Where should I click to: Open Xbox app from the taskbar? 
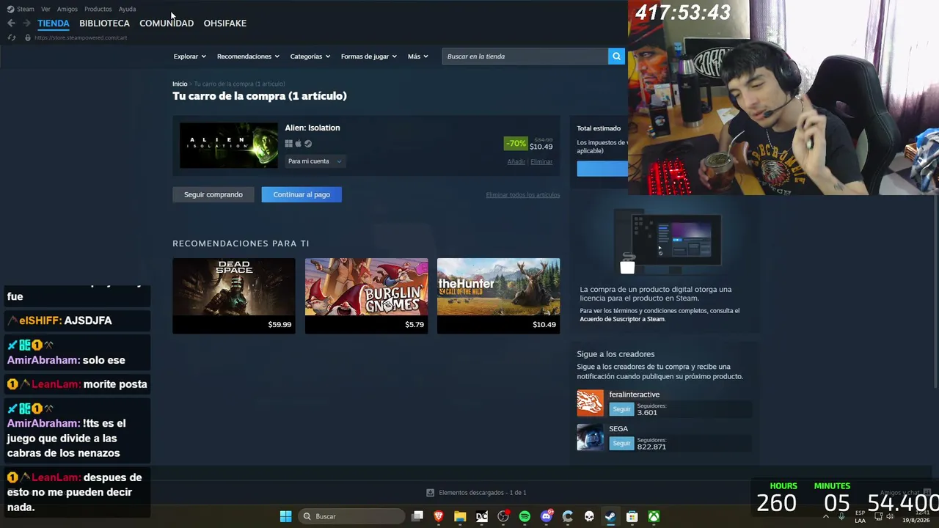pyautogui.click(x=654, y=516)
